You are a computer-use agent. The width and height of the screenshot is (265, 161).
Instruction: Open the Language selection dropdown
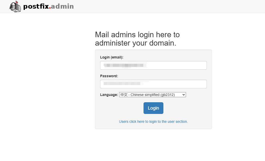click(x=152, y=95)
